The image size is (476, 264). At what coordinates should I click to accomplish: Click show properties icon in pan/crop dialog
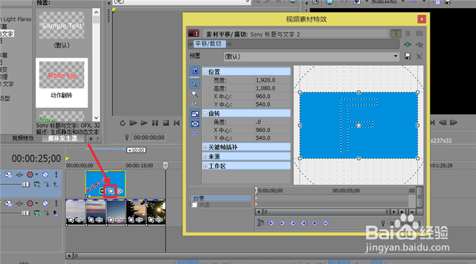tap(195, 70)
